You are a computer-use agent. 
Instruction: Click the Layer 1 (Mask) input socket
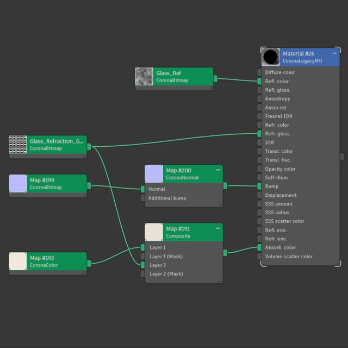[142, 256]
